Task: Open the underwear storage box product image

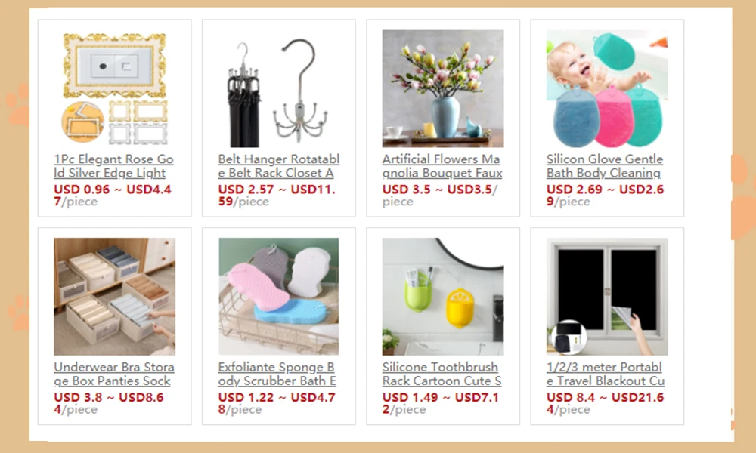Action: (115, 297)
